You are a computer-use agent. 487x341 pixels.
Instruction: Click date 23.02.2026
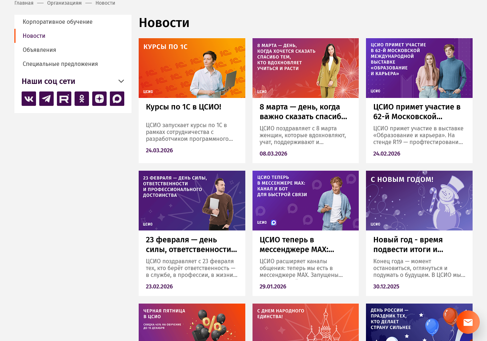159,287
